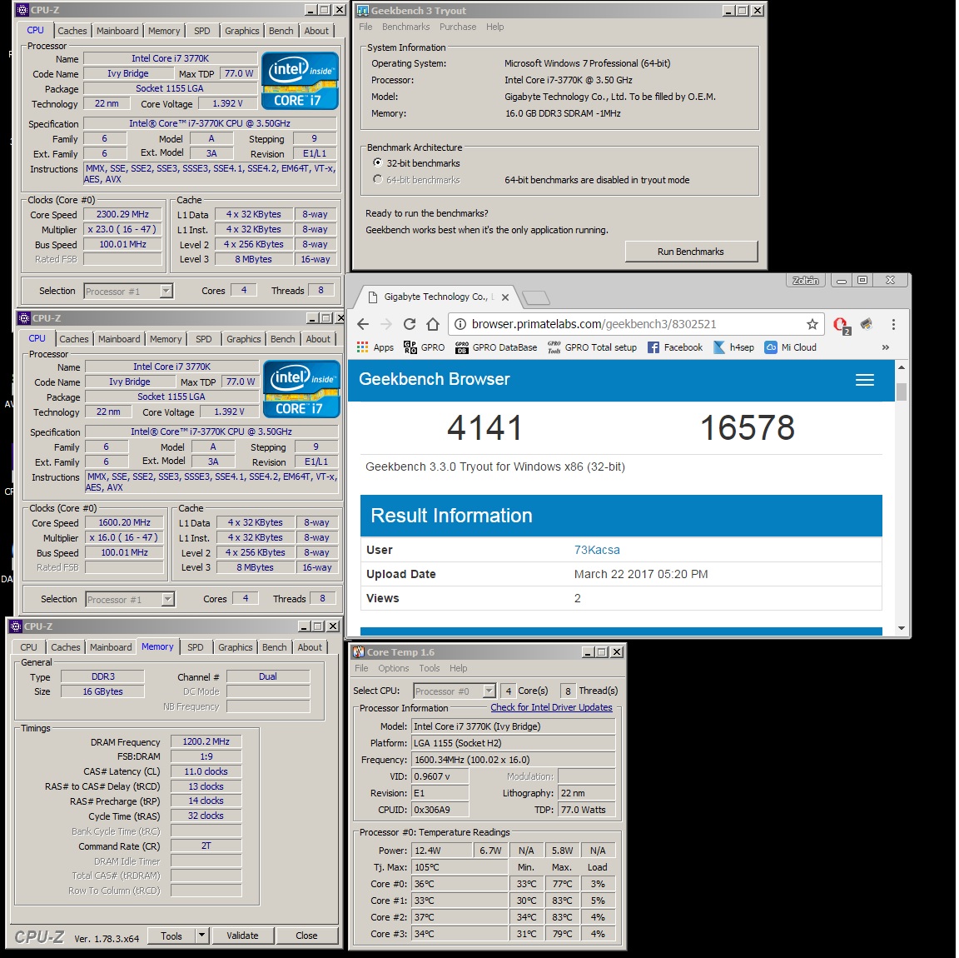Open the Chrome home page icon

click(432, 324)
